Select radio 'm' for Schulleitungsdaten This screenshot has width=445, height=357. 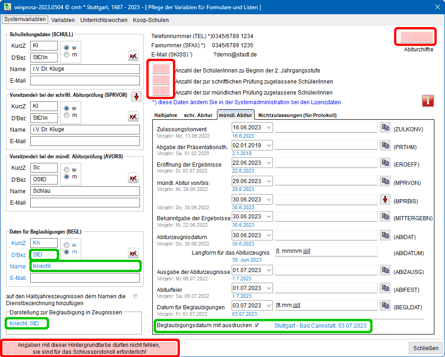pos(67,55)
